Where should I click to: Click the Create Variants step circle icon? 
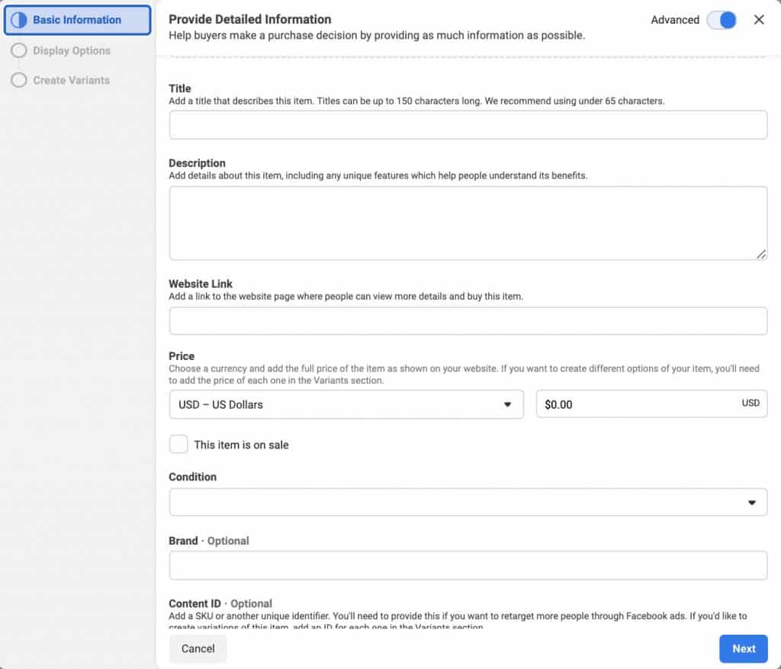point(18,79)
